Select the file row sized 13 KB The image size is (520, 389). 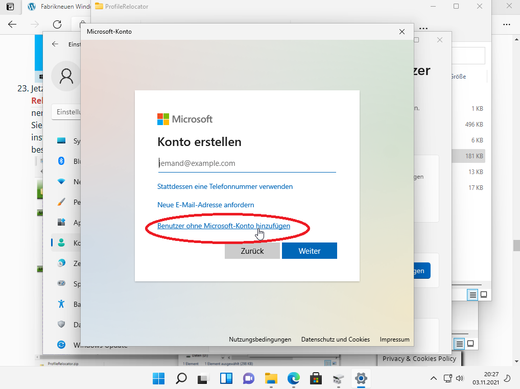point(468,172)
